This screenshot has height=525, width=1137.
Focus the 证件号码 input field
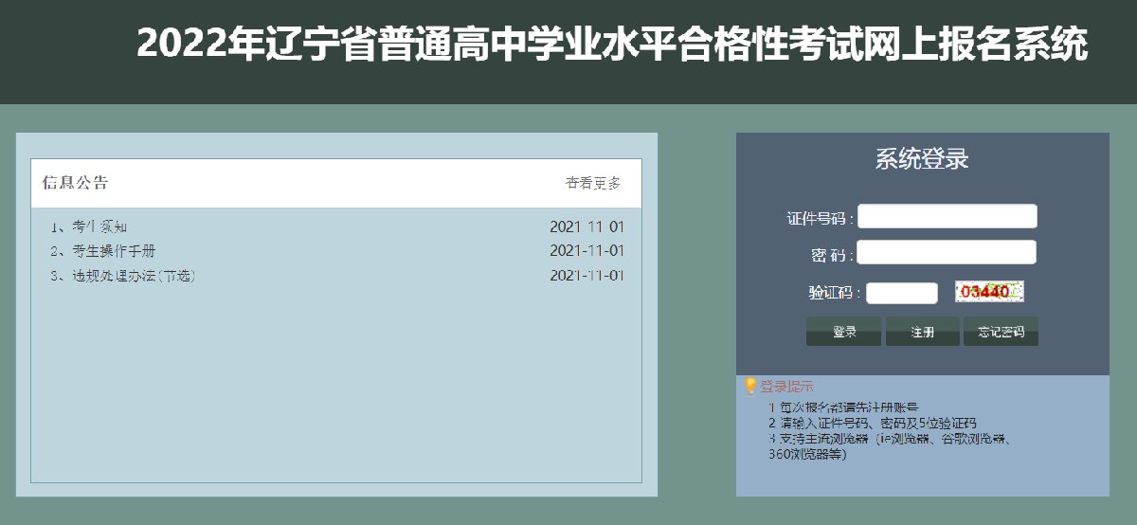coord(947,217)
